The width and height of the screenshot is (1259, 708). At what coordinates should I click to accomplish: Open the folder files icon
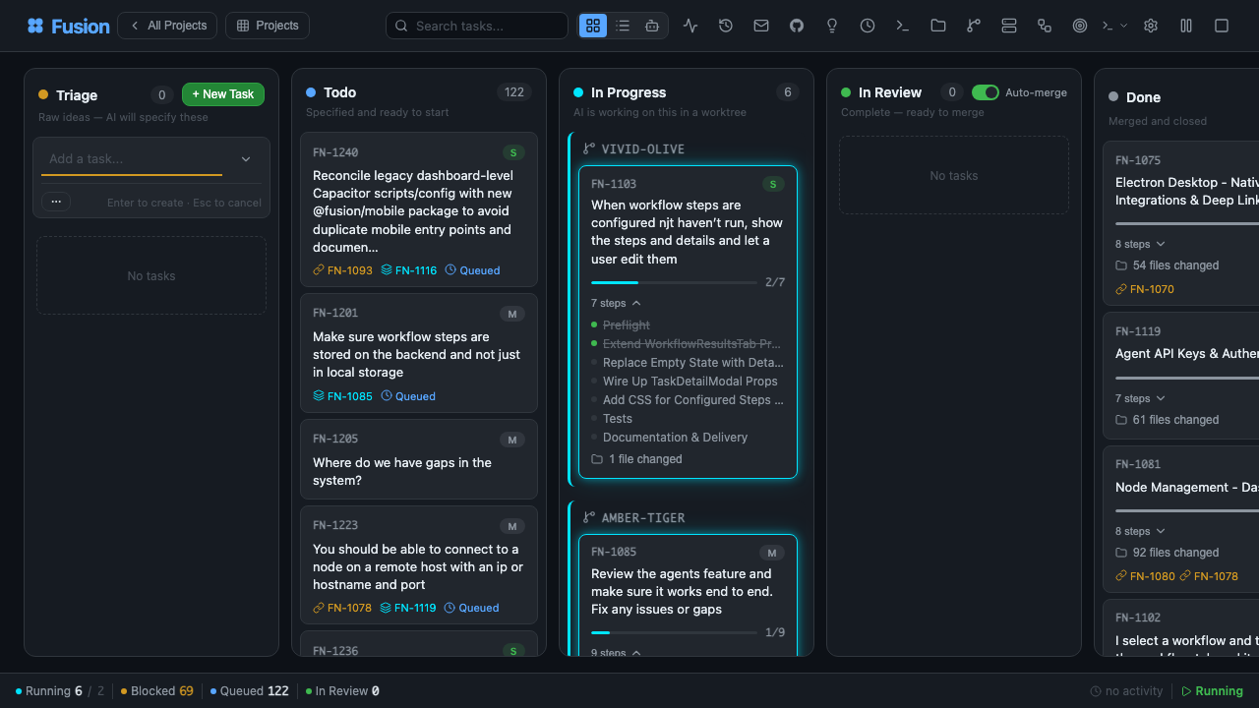[x=938, y=26]
